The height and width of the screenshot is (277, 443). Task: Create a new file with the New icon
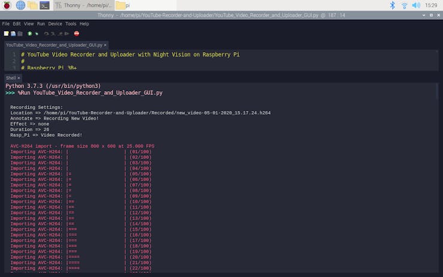pos(6,34)
